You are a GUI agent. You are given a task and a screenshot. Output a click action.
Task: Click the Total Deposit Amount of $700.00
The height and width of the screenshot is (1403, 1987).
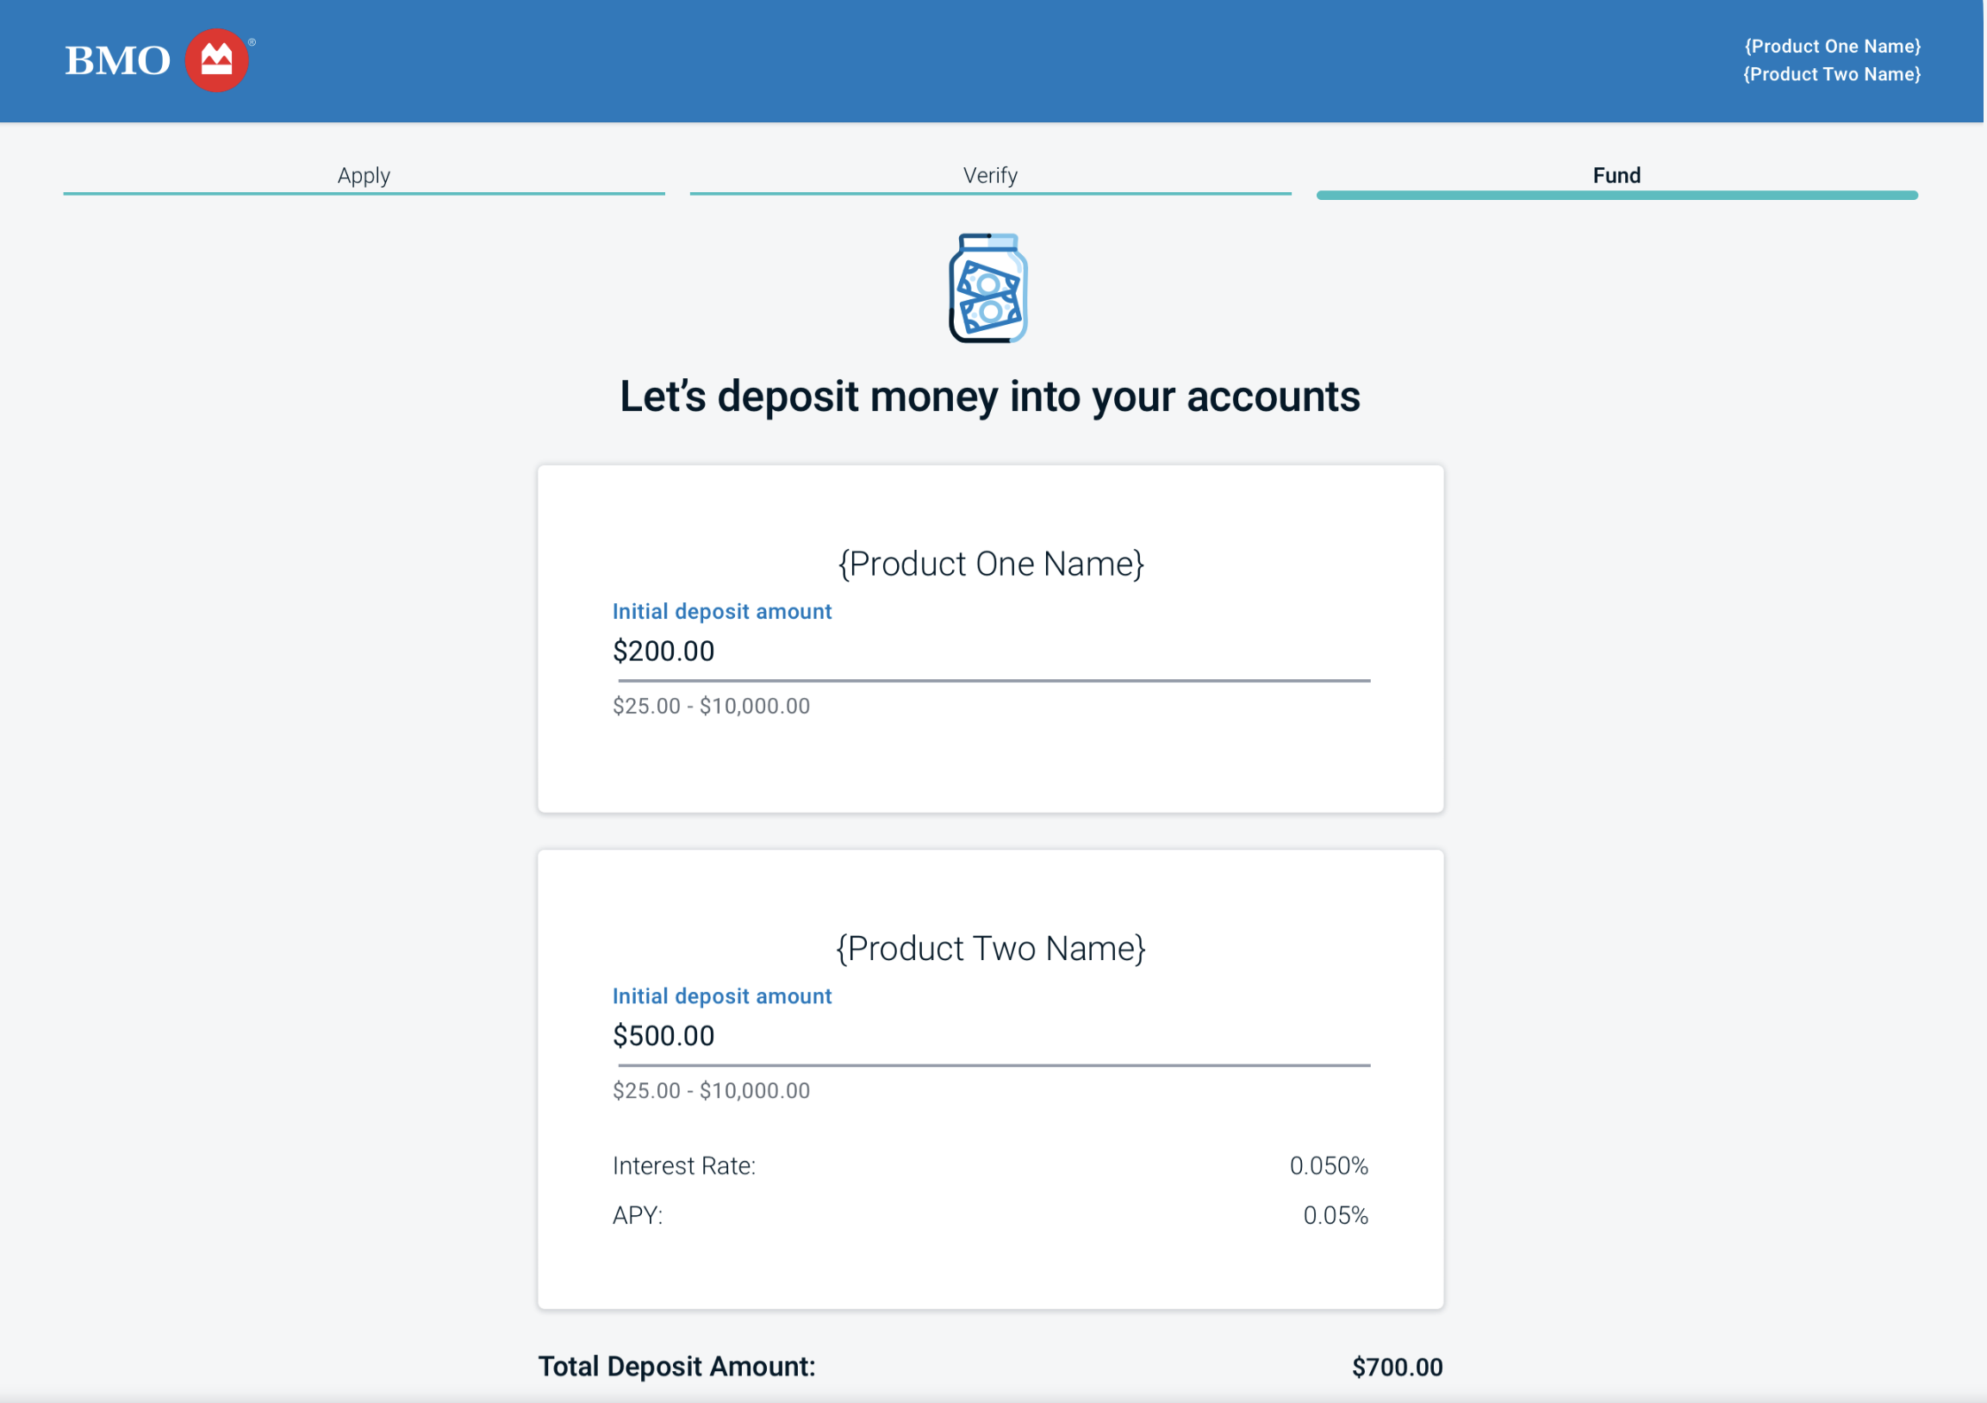(x=1397, y=1366)
